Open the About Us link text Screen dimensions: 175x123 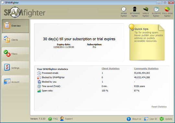pos(137,119)
